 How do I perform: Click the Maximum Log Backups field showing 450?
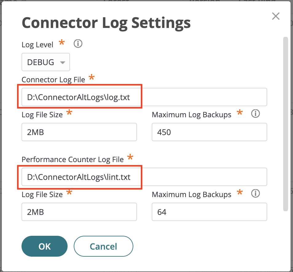[x=209, y=132]
